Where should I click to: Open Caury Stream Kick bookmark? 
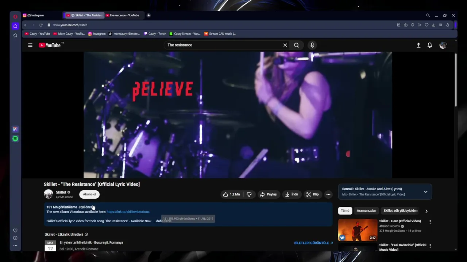[x=185, y=34]
